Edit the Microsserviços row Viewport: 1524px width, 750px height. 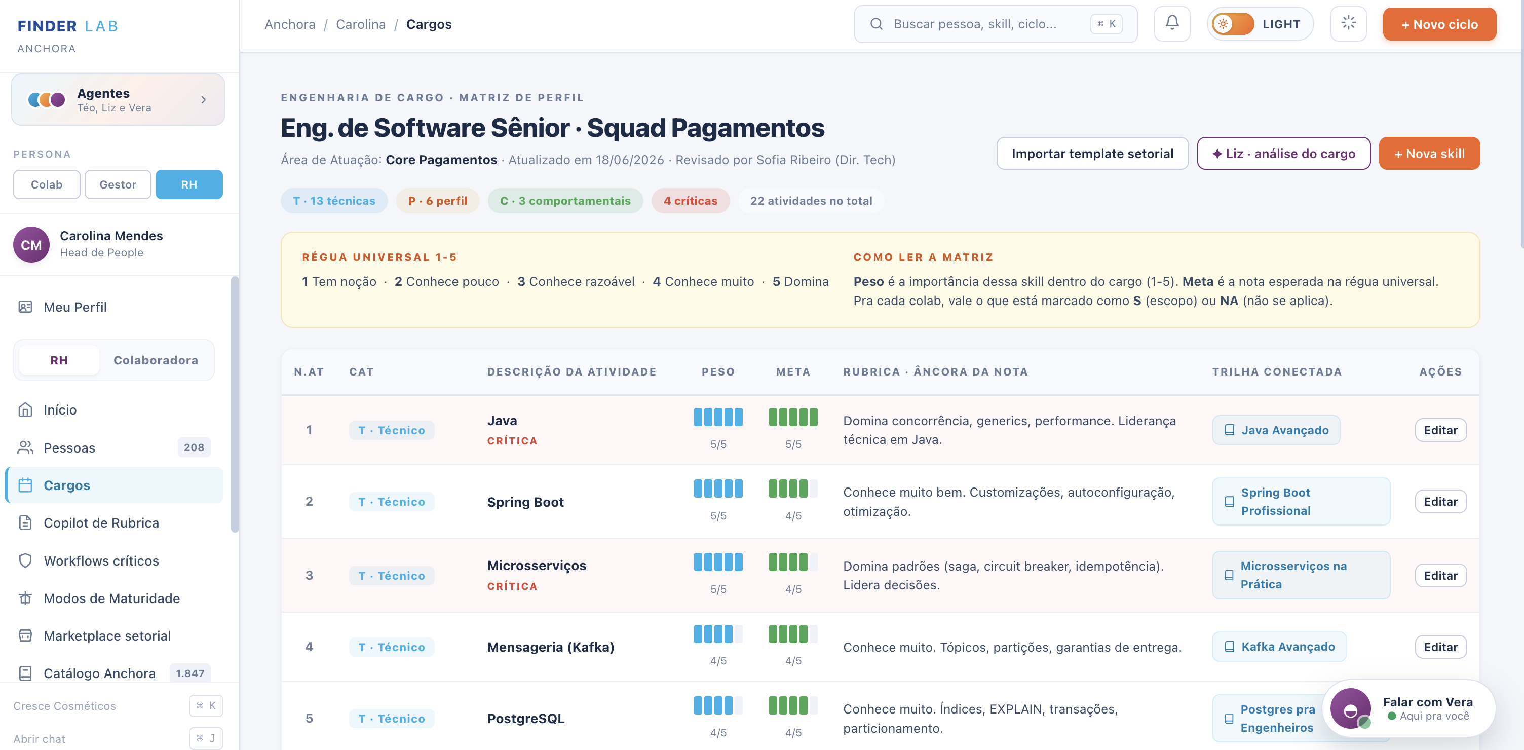(x=1440, y=575)
